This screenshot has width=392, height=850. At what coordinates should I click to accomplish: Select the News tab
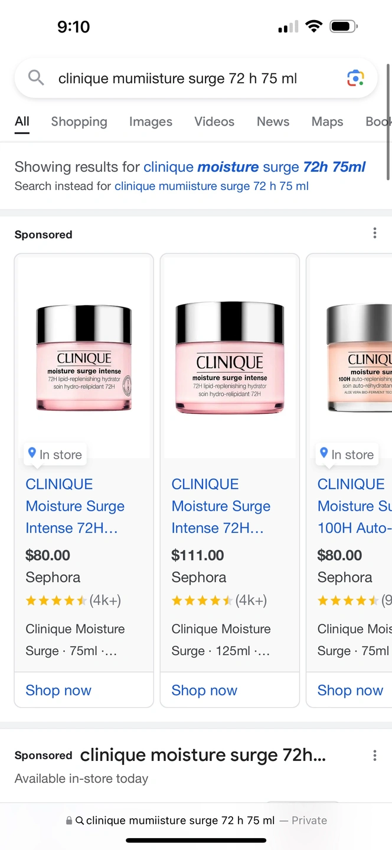coord(273,122)
